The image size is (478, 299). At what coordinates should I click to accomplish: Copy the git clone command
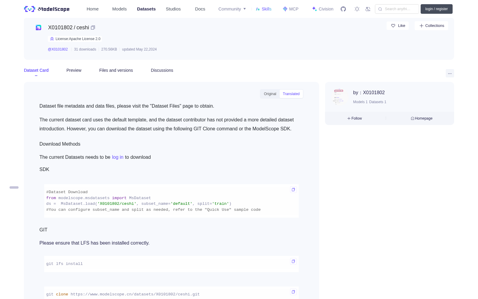click(293, 292)
